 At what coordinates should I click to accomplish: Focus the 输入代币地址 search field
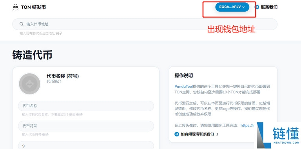(145, 24)
